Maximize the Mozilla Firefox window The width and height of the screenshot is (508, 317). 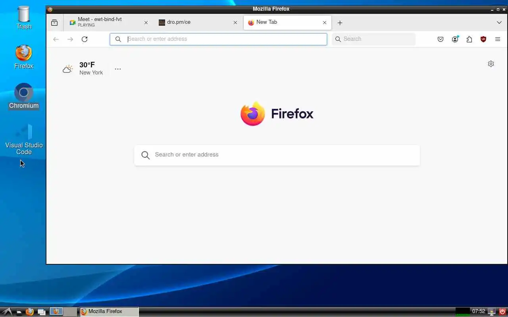(498, 9)
